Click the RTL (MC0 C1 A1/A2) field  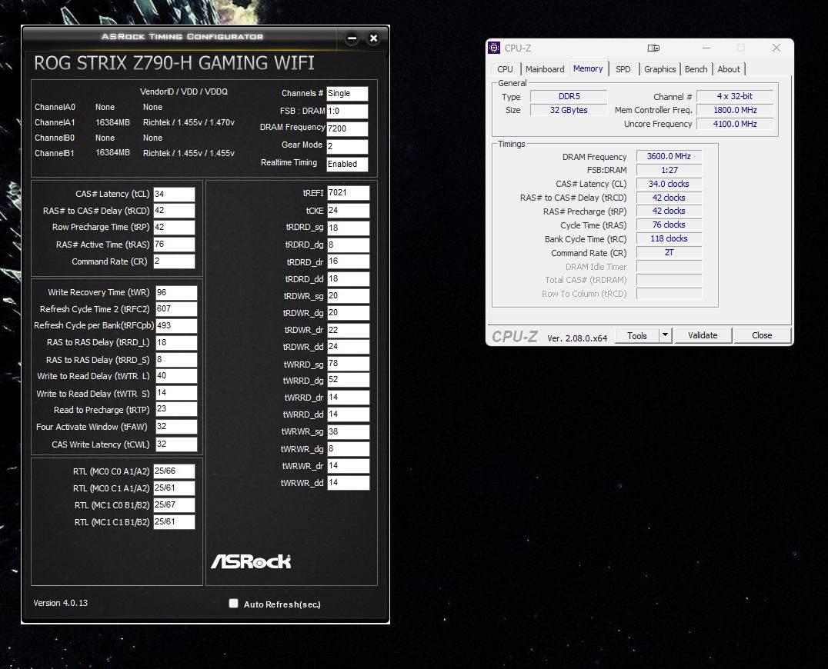pos(174,488)
